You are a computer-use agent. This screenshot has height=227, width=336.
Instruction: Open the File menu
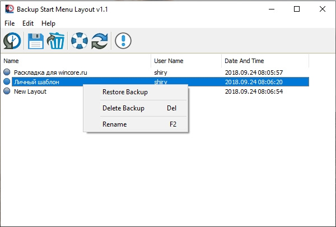click(10, 23)
